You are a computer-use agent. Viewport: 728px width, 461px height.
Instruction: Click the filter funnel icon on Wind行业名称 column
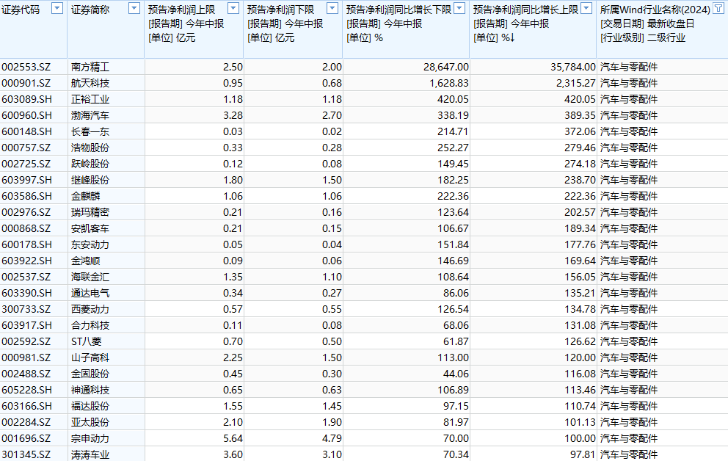[x=718, y=9]
